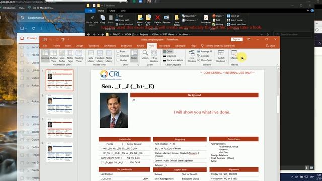Select Color display mode
This screenshot has width=322, height=181.
pyautogui.click(x=168, y=51)
